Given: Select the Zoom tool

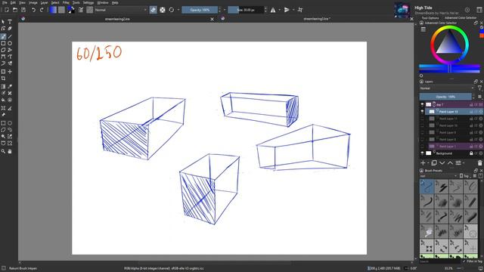Looking at the screenshot, I should [x=3, y=151].
